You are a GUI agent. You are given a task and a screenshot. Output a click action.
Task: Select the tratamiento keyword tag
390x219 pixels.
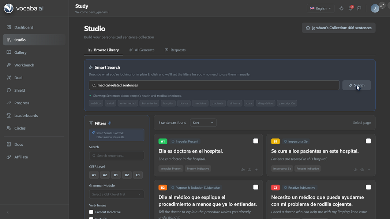(149, 103)
